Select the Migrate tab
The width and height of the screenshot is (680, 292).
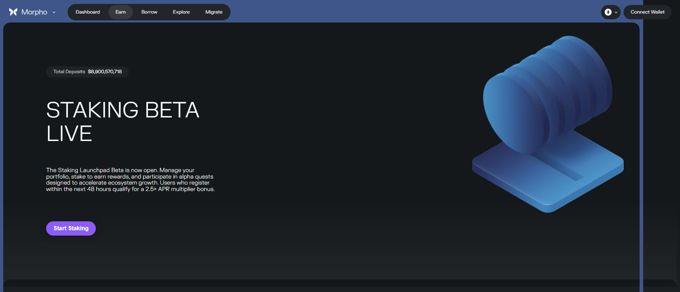[214, 12]
